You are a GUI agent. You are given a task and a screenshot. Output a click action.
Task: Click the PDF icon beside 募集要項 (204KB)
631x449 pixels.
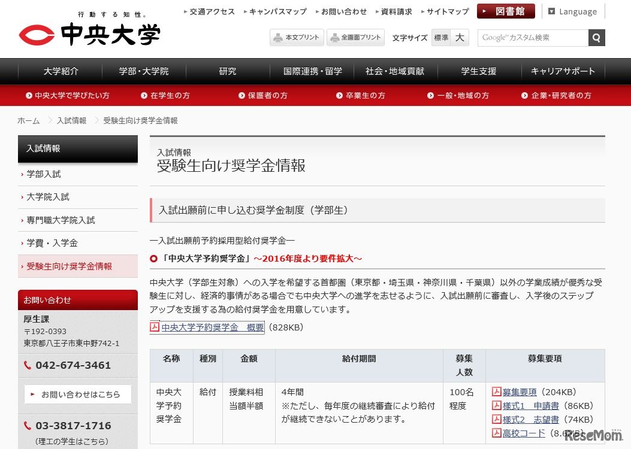[497, 392]
